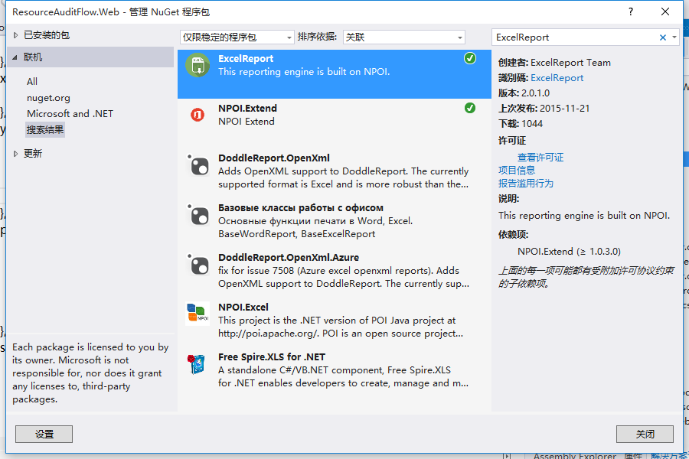The height and width of the screenshot is (459, 689).
Task: Select the 搜索结果 item
Action: point(45,130)
